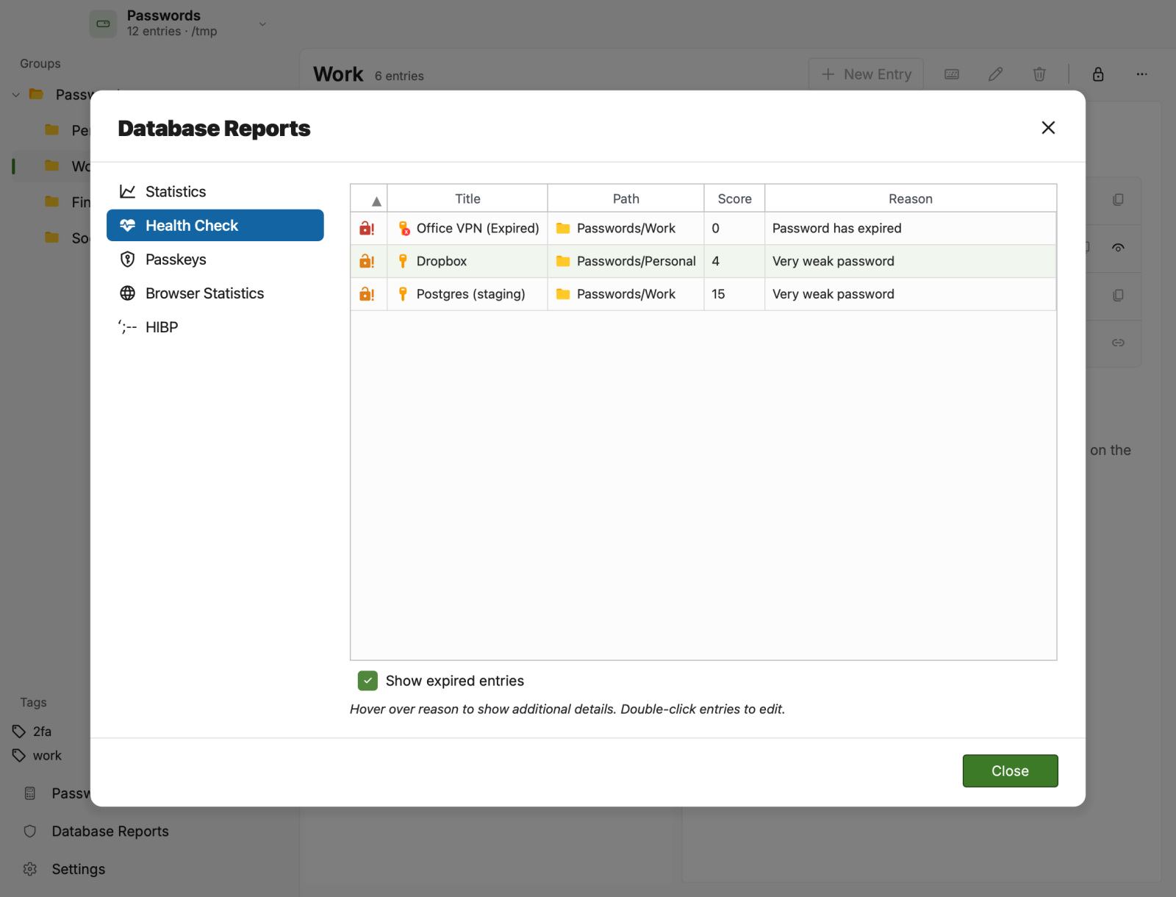The height and width of the screenshot is (897, 1176).
Task: Click the keyboard auto-type toolbar icon
Action: [951, 74]
